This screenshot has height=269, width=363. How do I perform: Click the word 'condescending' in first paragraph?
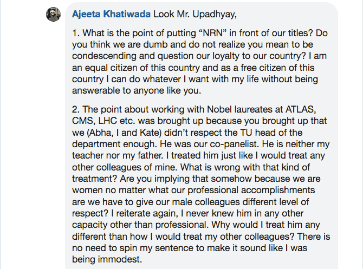click(x=104, y=56)
